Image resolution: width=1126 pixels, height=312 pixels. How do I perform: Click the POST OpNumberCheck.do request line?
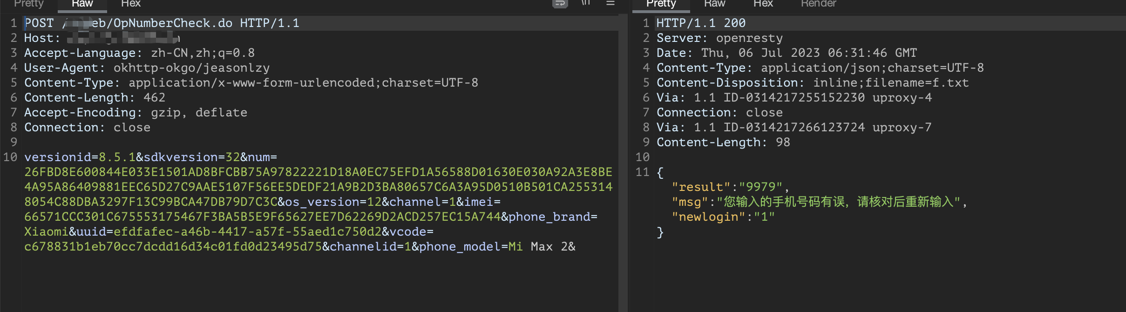(162, 23)
